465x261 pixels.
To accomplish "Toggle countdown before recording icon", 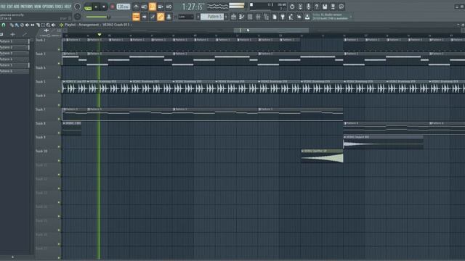I will point(152,7).
